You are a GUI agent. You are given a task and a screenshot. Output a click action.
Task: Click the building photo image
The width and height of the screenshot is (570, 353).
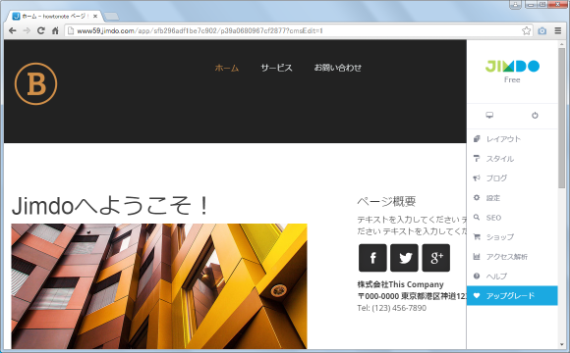pos(159,286)
